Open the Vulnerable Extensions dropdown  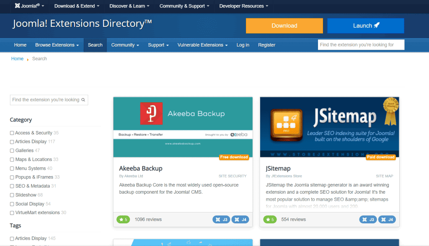(202, 45)
